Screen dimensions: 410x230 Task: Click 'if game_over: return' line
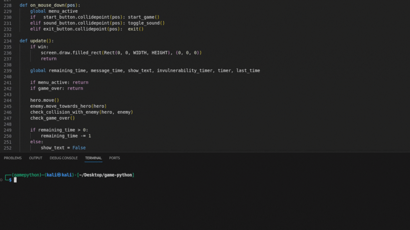[x=57, y=88]
